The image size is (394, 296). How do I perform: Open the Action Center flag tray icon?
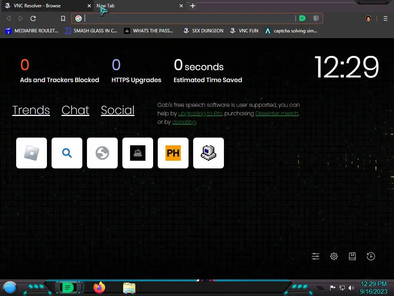[x=333, y=288]
